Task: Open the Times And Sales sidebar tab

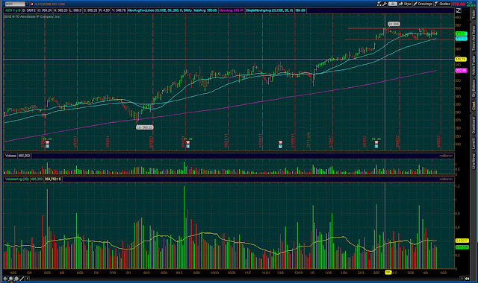Action: pyautogui.click(x=474, y=38)
